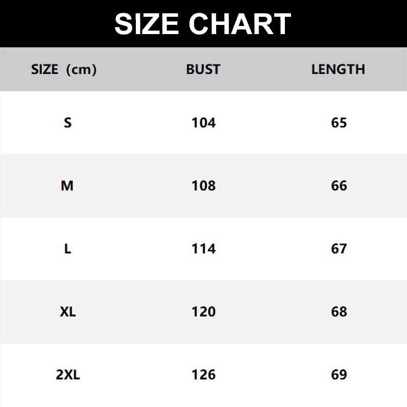Click the (cm) unit label
This screenshot has width=407, height=407.
tap(81, 69)
